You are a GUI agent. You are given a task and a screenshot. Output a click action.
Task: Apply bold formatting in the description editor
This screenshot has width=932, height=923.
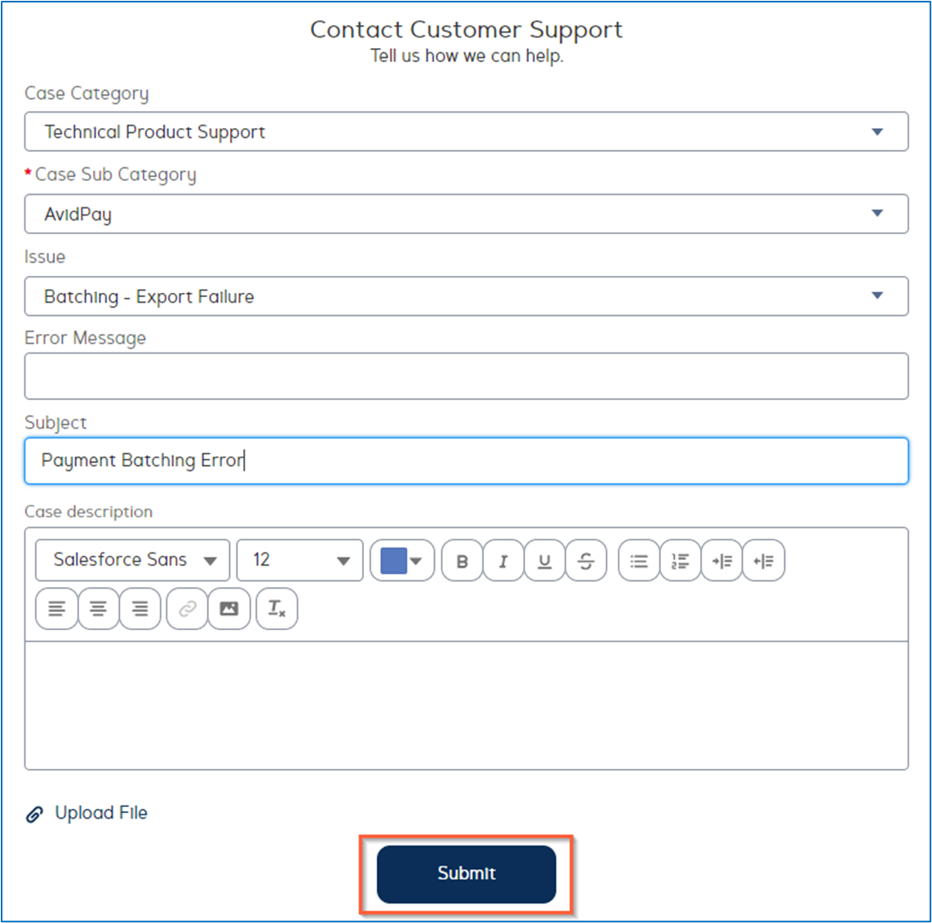(x=461, y=561)
